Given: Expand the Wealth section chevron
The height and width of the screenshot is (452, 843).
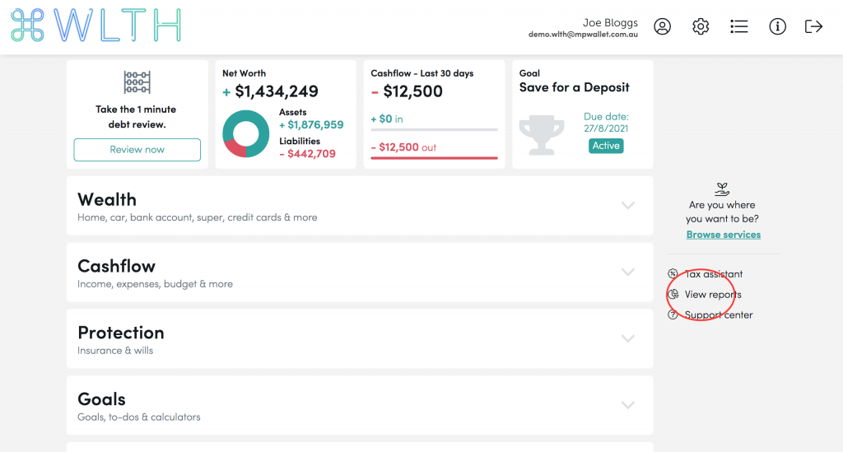Looking at the screenshot, I should [x=628, y=206].
